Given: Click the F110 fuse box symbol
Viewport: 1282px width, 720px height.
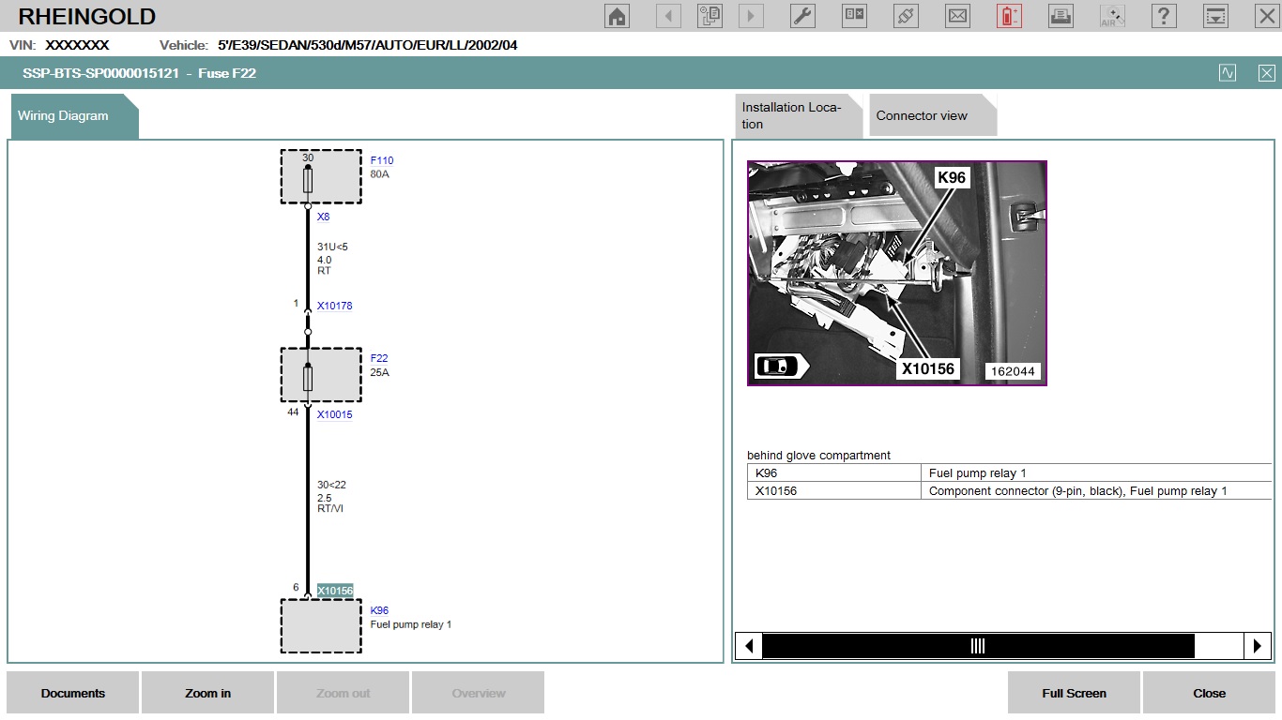Looking at the screenshot, I should point(321,176).
